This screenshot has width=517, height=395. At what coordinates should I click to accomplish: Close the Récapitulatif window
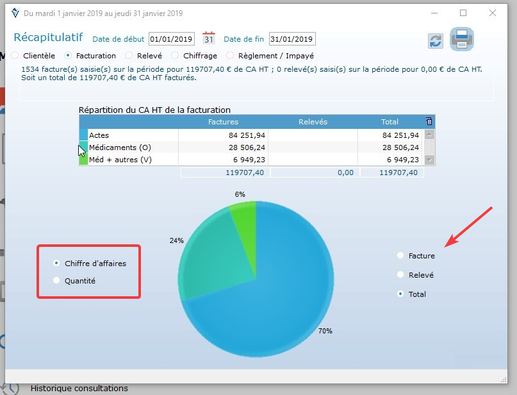click(493, 13)
